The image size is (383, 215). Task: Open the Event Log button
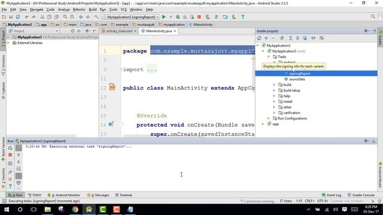pos(332,195)
